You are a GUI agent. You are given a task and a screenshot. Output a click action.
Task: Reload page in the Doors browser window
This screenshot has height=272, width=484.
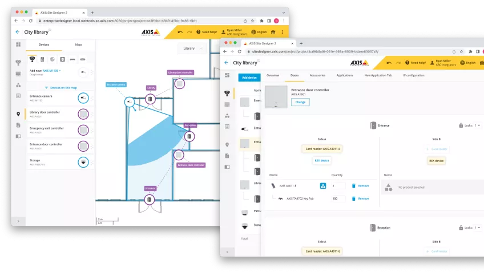(x=240, y=51)
